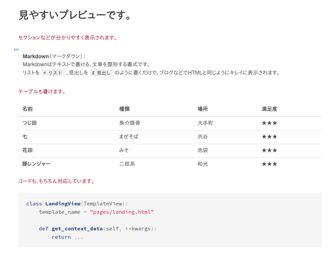Viewport: 332px width, 260px height.
Task: Click the blue "sec" section anchor
Action: pyautogui.click(x=17, y=49)
